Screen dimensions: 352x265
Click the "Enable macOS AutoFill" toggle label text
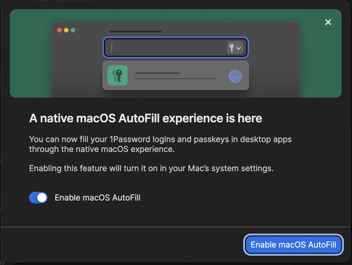click(97, 198)
